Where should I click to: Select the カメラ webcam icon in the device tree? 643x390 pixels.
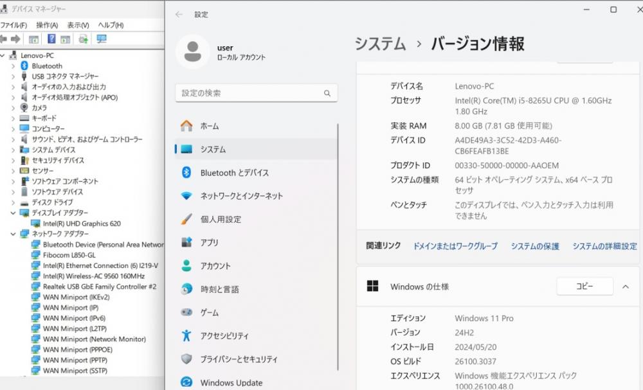tap(24, 108)
